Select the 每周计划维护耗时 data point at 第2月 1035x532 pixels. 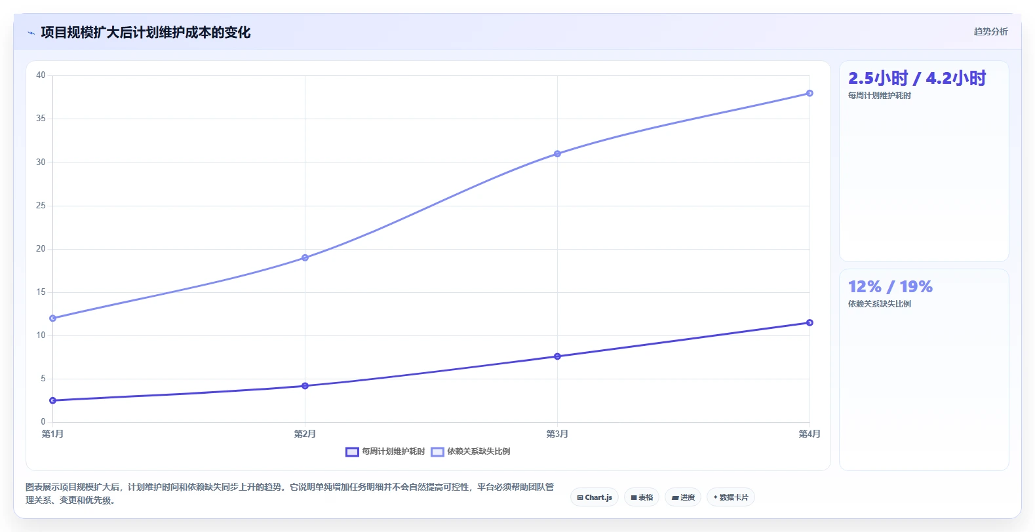305,386
